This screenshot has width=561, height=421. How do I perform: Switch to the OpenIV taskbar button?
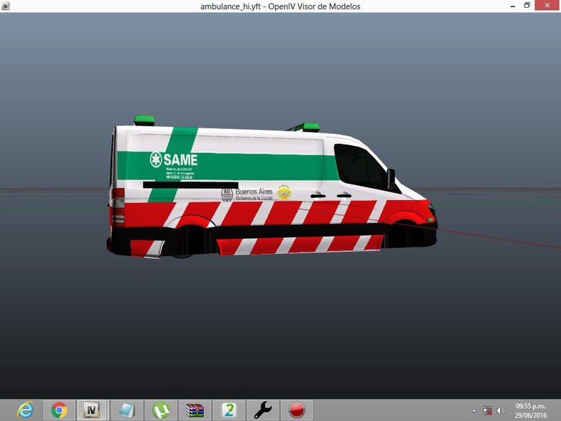click(x=91, y=410)
